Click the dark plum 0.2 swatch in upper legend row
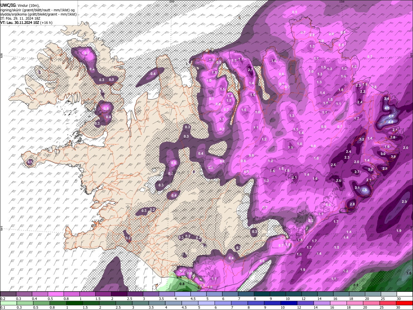This screenshot has height=310, width=413. (x=8, y=294)
